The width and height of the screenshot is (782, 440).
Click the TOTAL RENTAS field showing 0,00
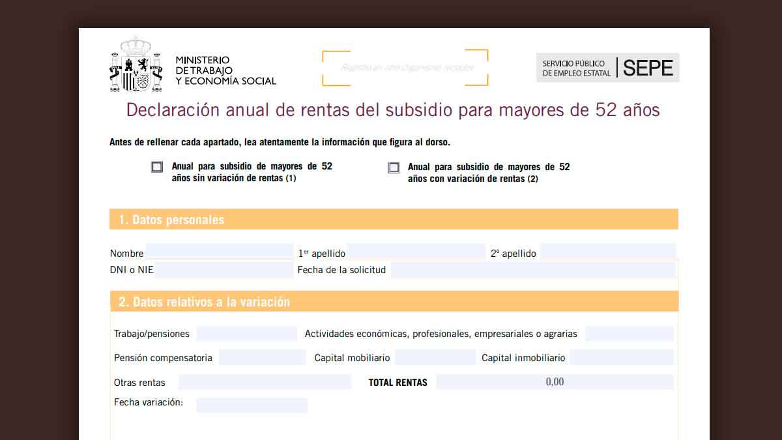point(554,382)
